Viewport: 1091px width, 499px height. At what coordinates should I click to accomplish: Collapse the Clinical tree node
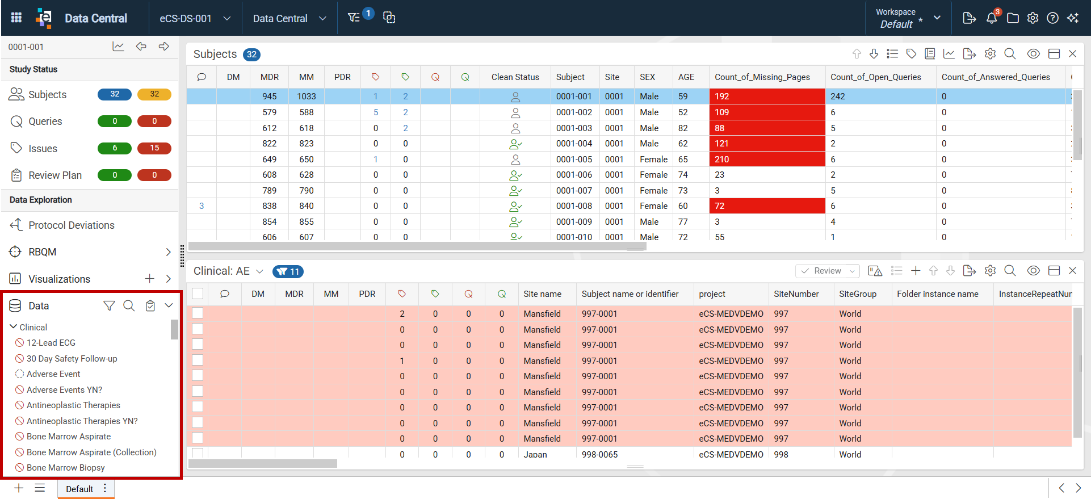14,327
